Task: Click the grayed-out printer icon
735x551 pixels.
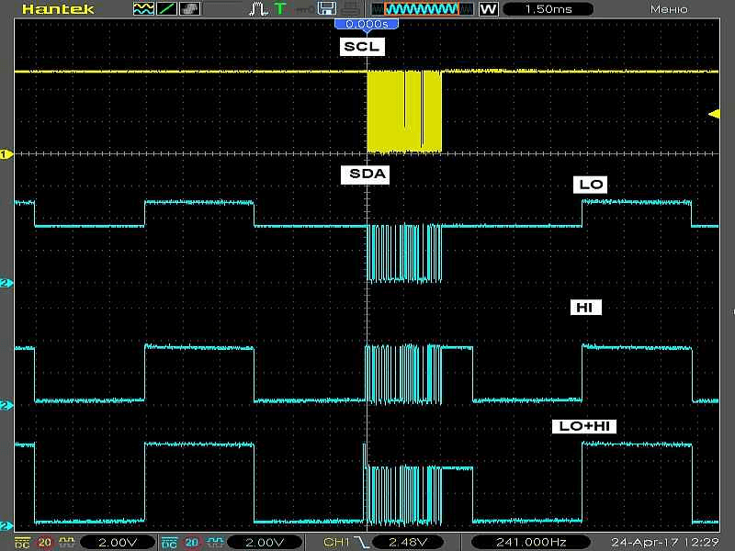Action: pos(350,9)
